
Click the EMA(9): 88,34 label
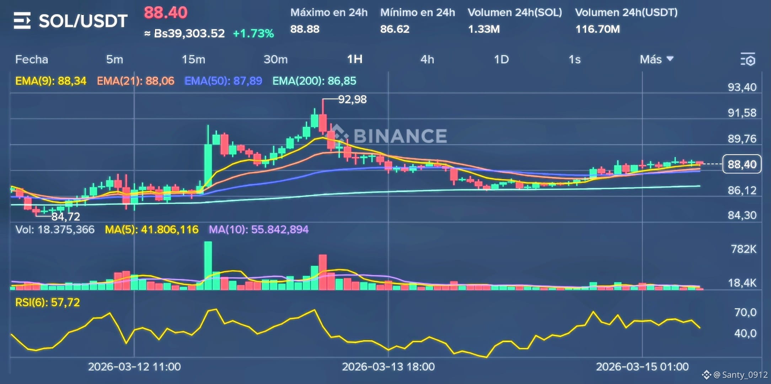(x=51, y=81)
